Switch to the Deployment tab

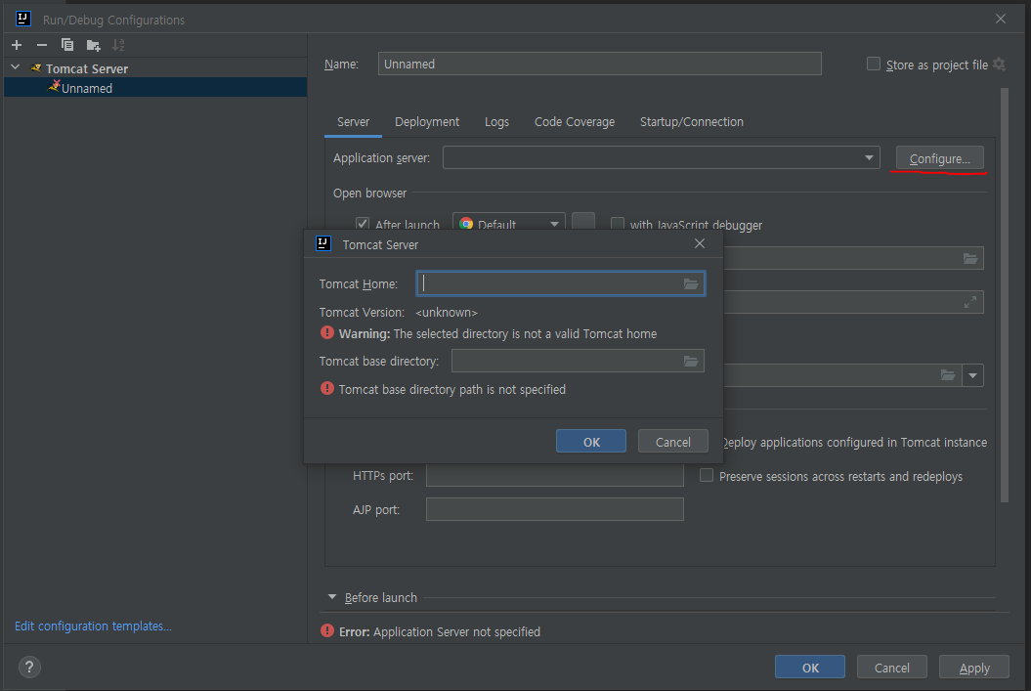tap(427, 121)
